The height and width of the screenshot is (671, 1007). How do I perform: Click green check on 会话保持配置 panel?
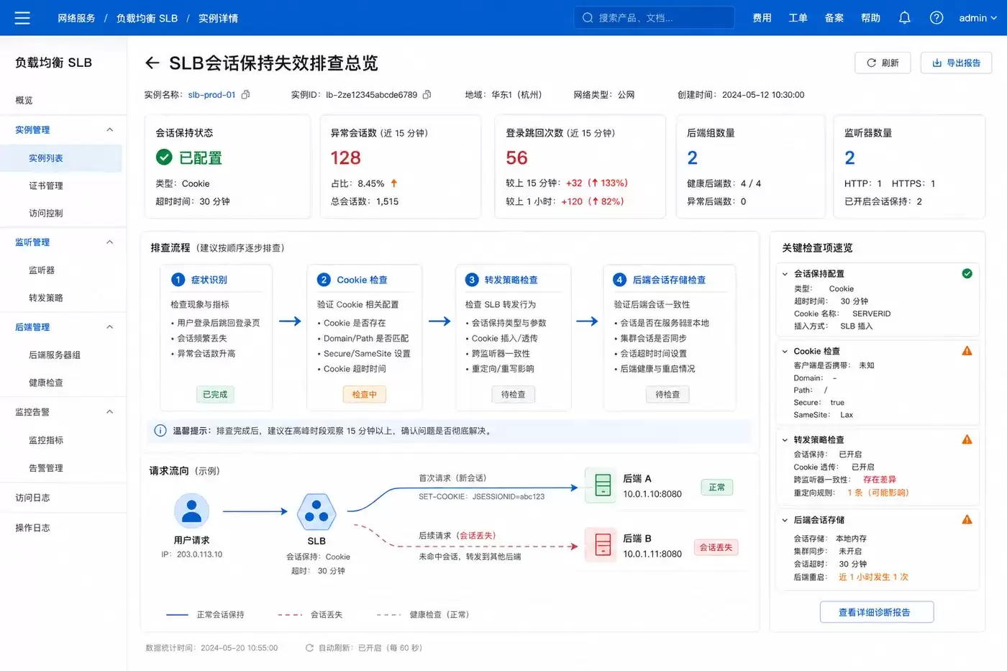tap(967, 273)
